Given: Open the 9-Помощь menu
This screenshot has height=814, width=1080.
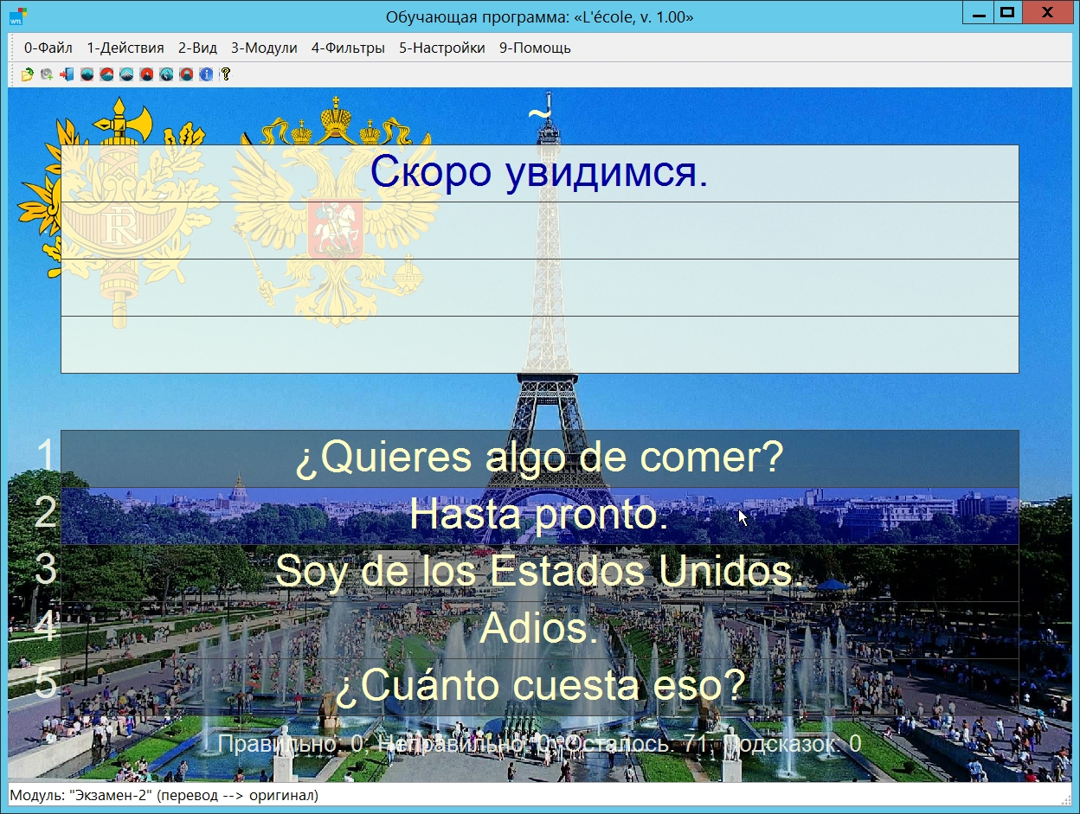Looking at the screenshot, I should click(x=535, y=48).
